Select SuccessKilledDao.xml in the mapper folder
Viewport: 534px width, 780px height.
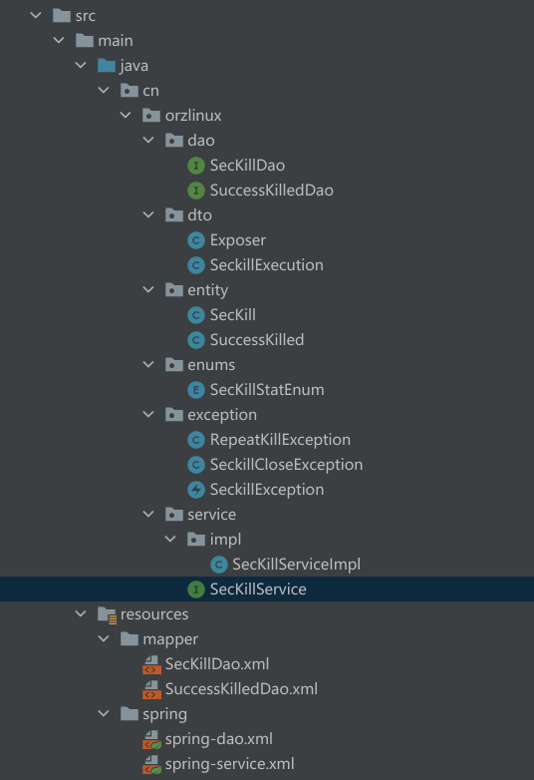pyautogui.click(x=241, y=689)
